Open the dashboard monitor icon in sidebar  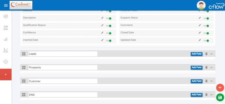point(6,16)
